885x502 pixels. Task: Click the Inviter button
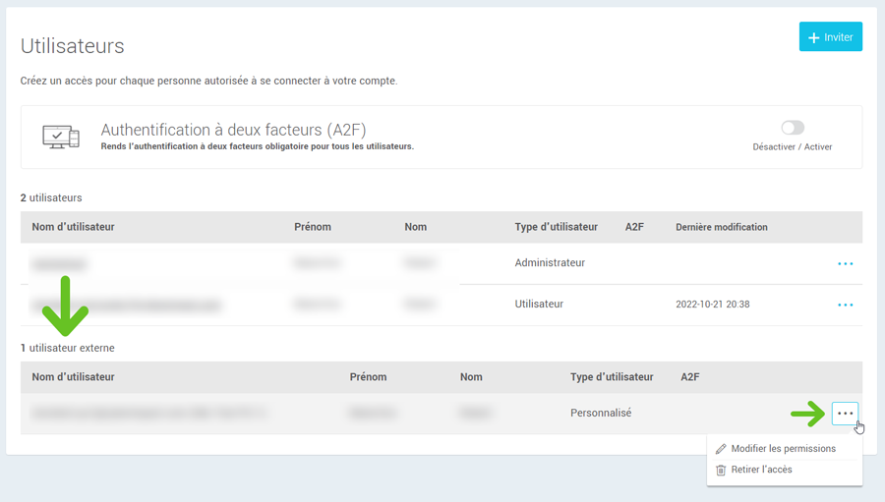(x=830, y=37)
